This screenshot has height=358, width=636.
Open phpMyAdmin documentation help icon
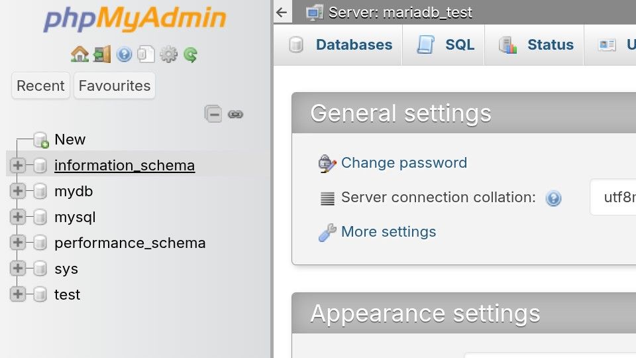pos(124,54)
